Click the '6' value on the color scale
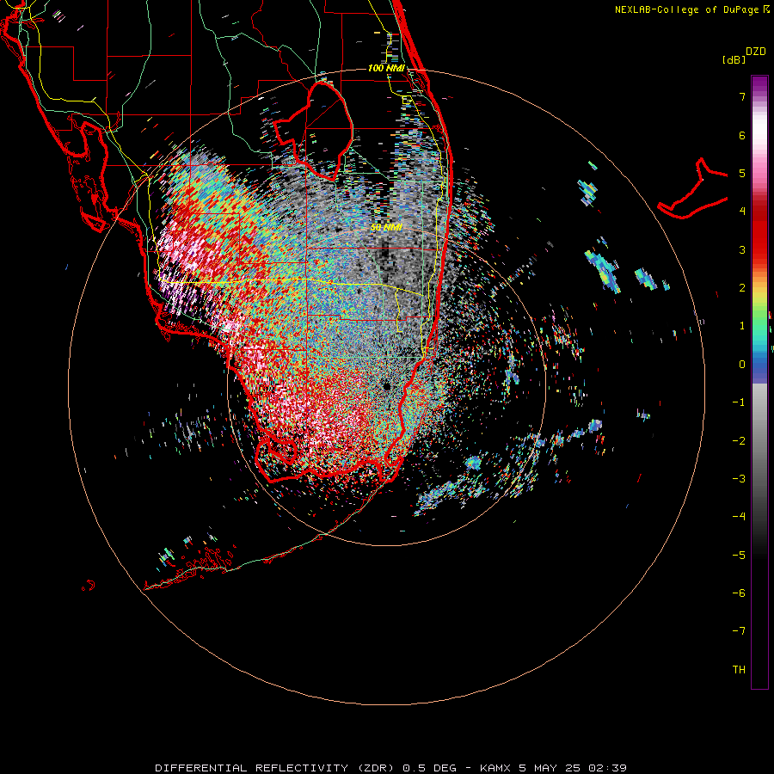Screen dimensions: 774x774 pos(742,135)
